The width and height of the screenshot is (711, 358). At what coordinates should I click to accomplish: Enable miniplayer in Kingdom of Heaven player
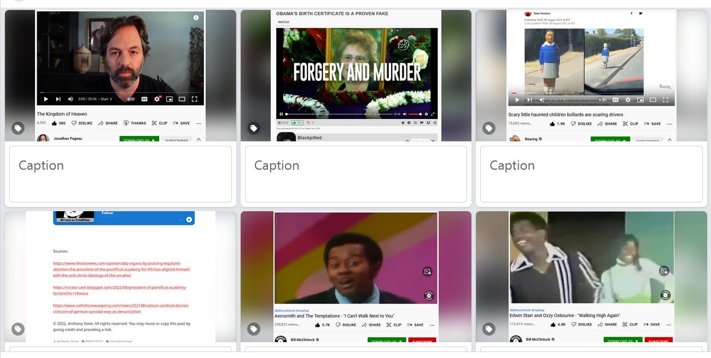tap(170, 99)
